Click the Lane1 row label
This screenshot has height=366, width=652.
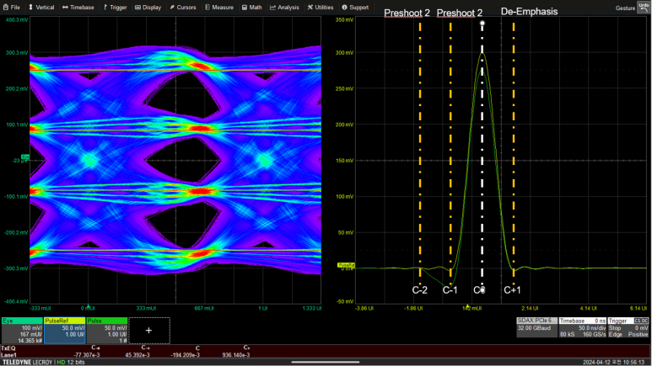[8, 355]
